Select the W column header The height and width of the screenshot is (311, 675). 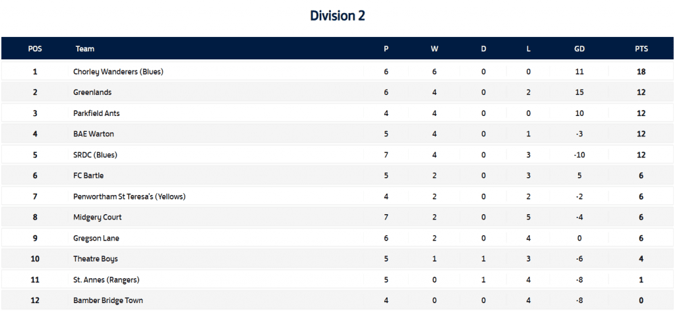[x=434, y=49]
